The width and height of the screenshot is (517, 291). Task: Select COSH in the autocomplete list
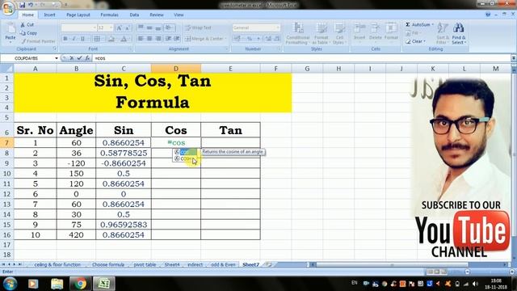click(185, 158)
